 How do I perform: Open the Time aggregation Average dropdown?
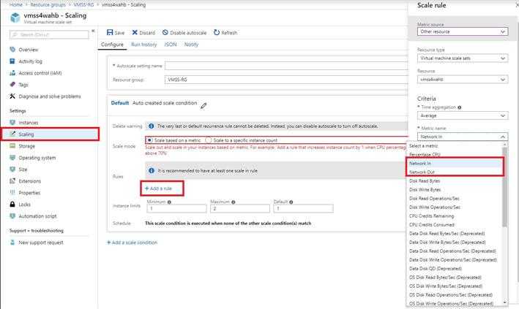tap(463, 115)
